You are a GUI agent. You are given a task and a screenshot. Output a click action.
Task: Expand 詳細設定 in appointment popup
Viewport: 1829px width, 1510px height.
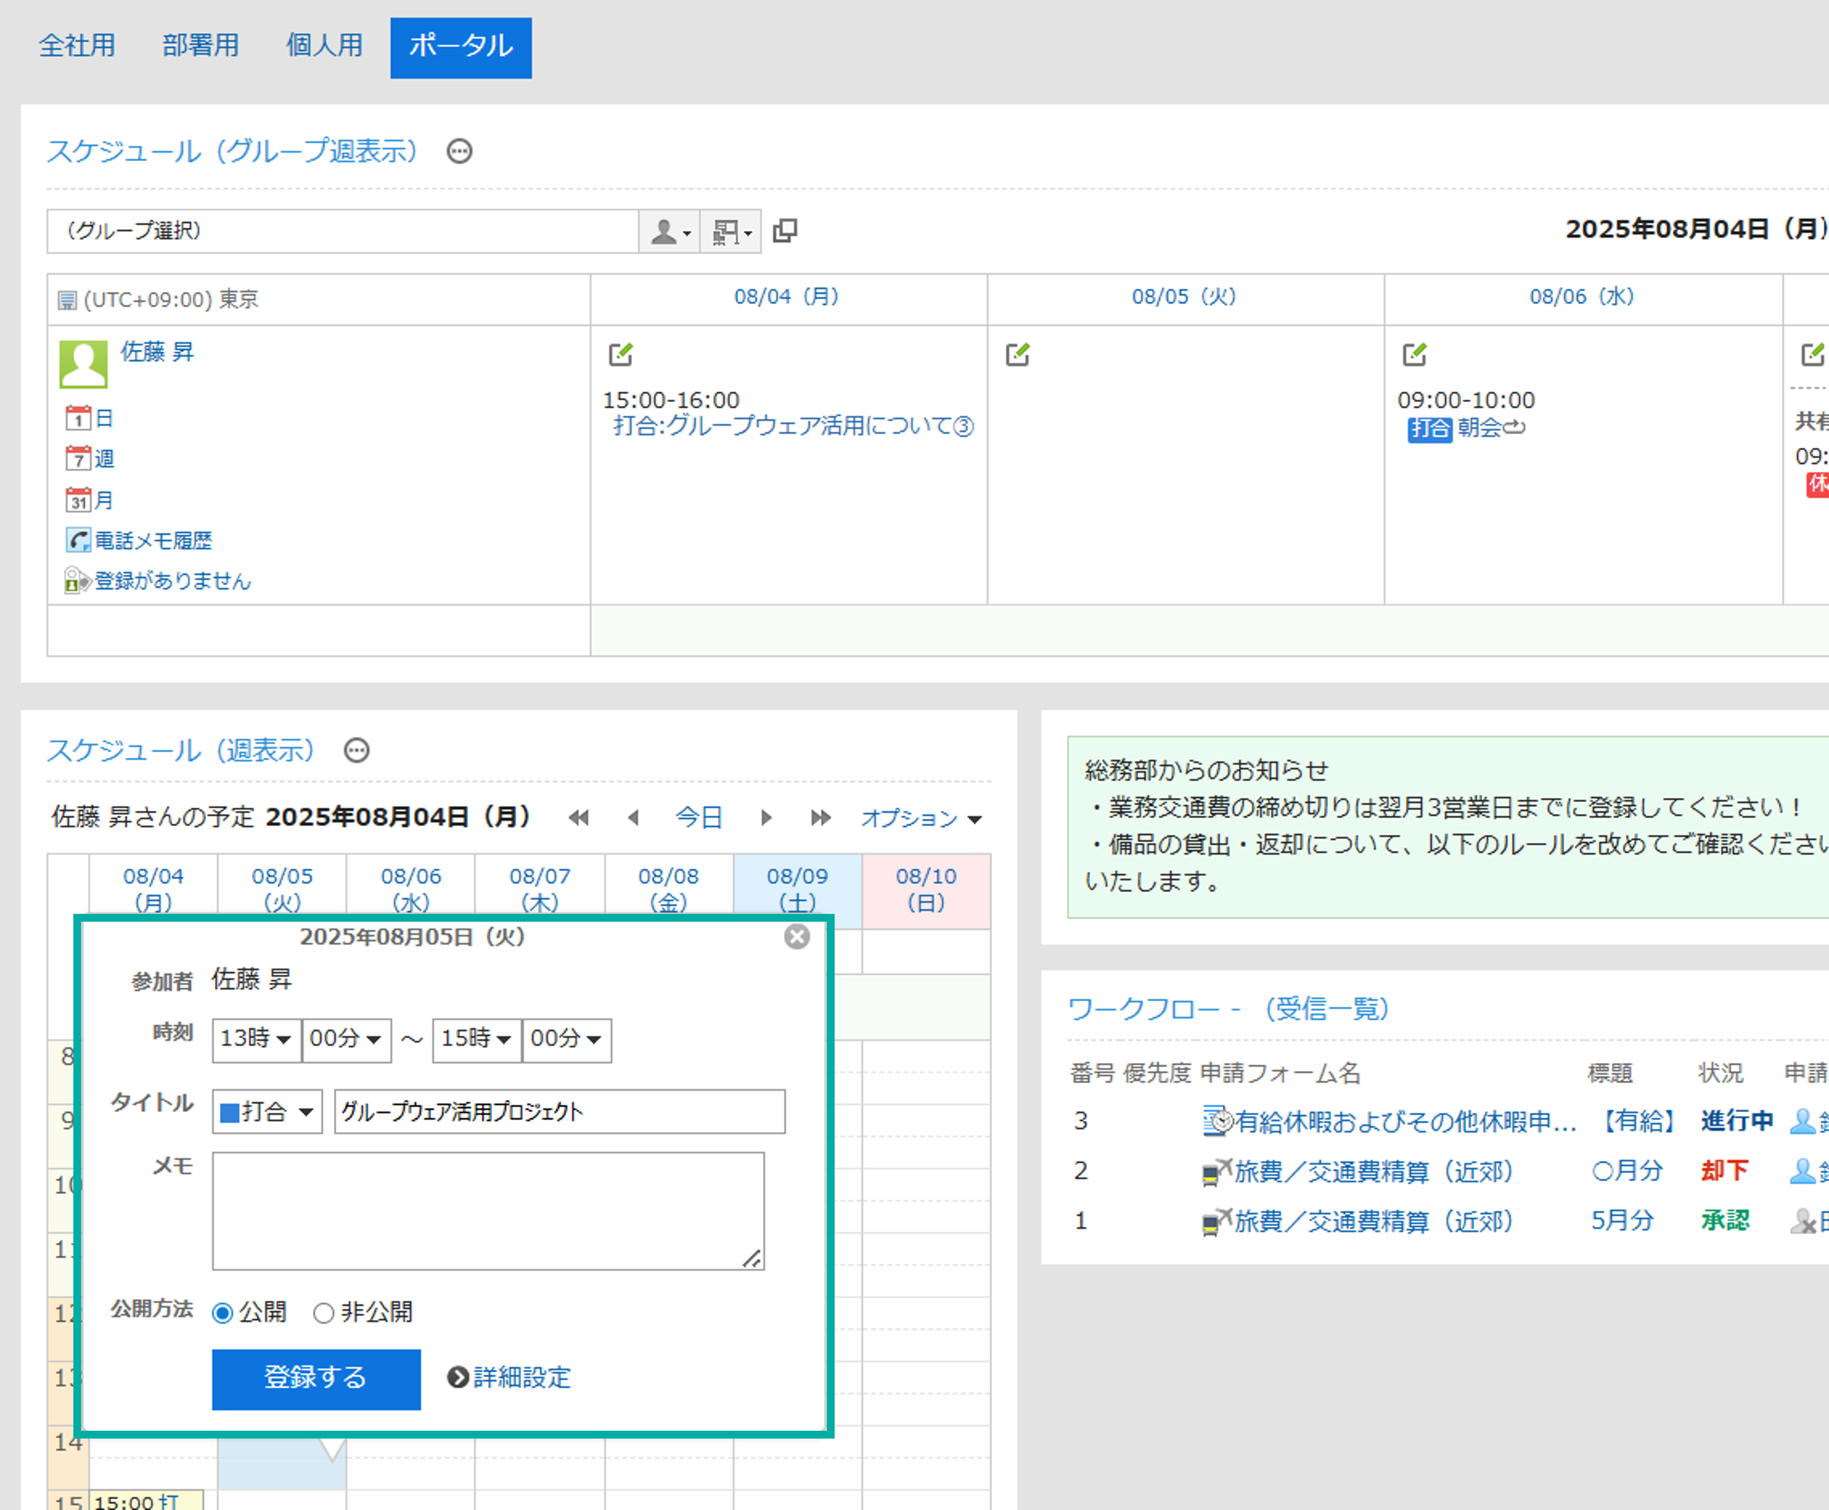tap(509, 1378)
